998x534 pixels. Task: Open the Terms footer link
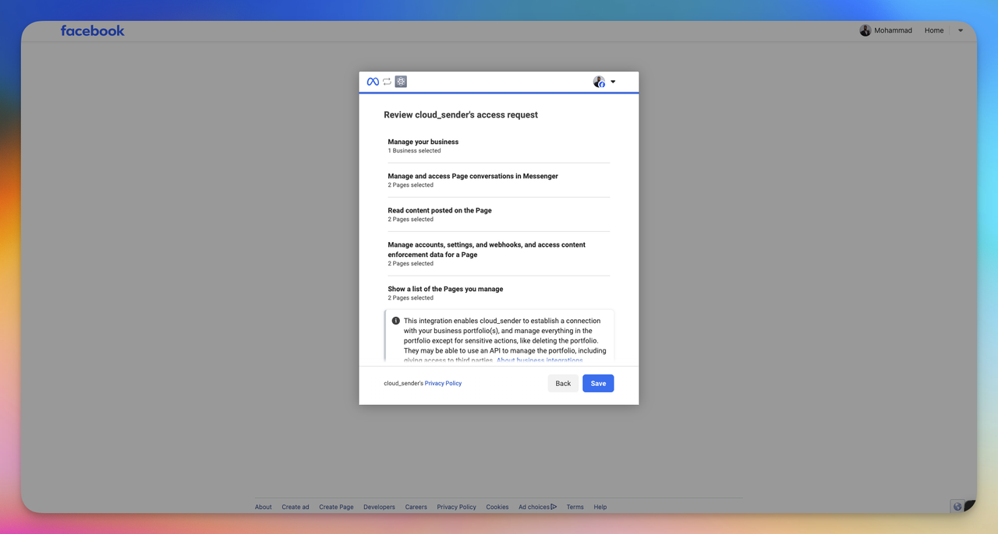(575, 507)
